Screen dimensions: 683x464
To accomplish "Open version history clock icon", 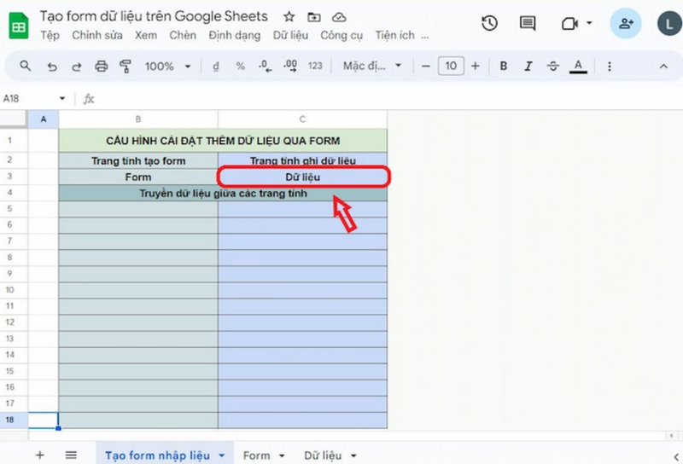I will pos(489,23).
